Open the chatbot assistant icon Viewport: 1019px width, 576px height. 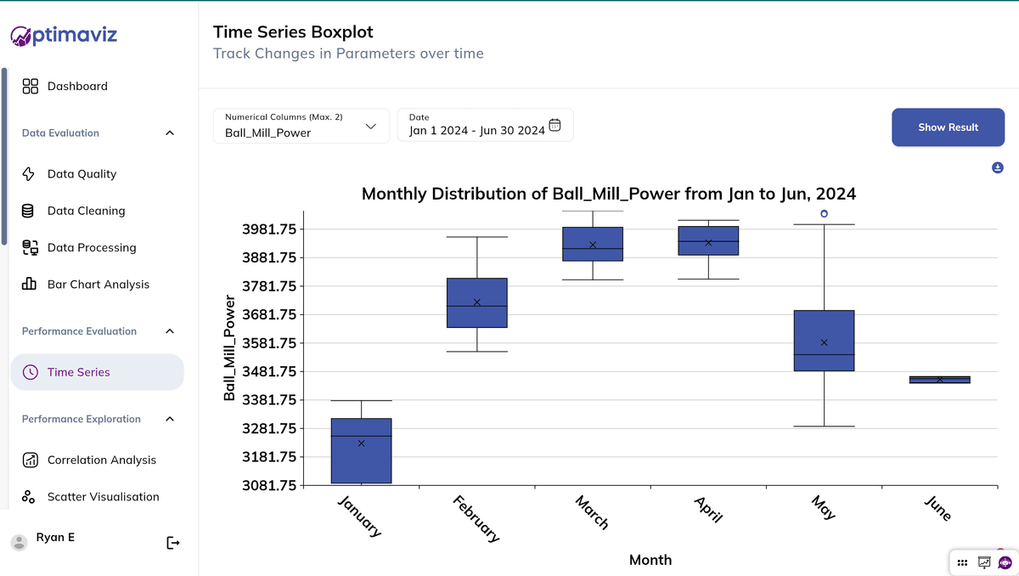pyautogui.click(x=1005, y=562)
